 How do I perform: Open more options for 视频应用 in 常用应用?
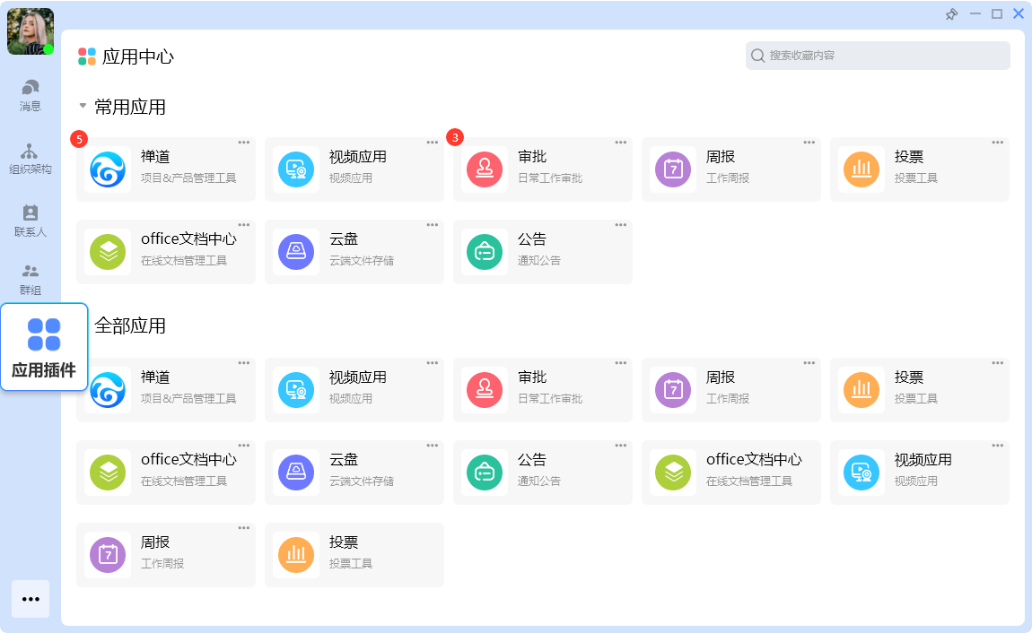433,143
